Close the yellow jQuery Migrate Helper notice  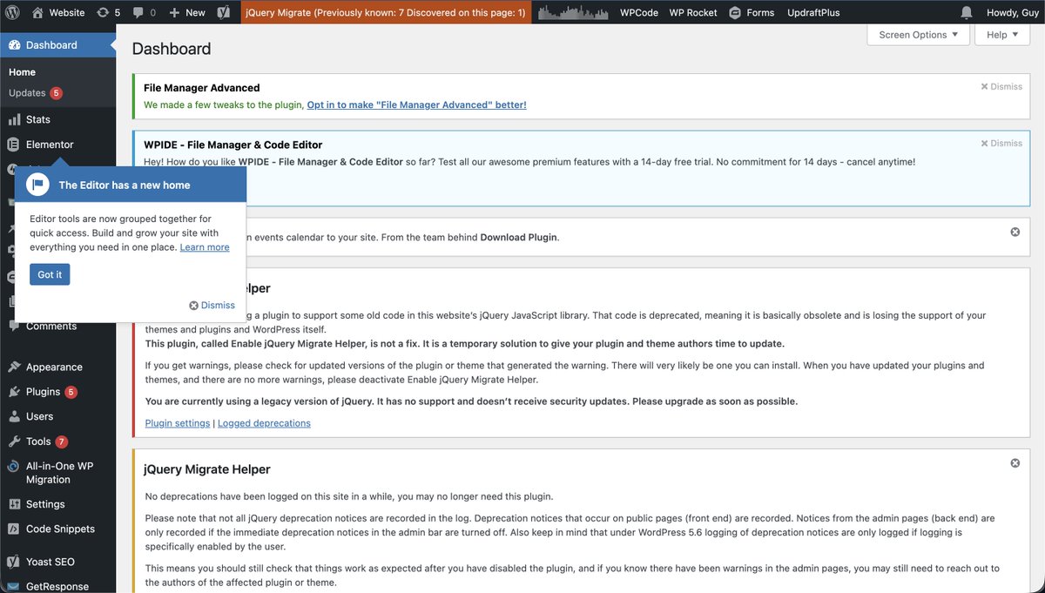pos(1015,463)
